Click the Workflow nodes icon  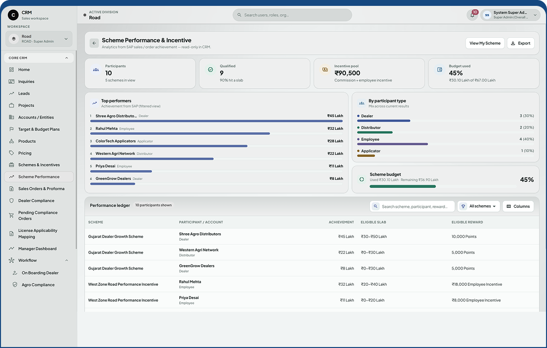pyautogui.click(x=11, y=260)
